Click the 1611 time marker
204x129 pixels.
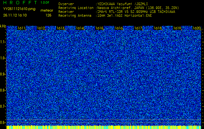tap(21, 28)
